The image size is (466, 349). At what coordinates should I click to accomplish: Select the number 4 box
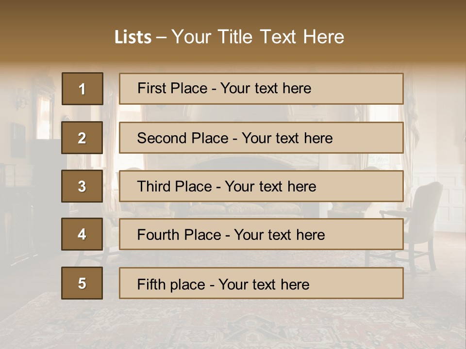click(x=82, y=234)
